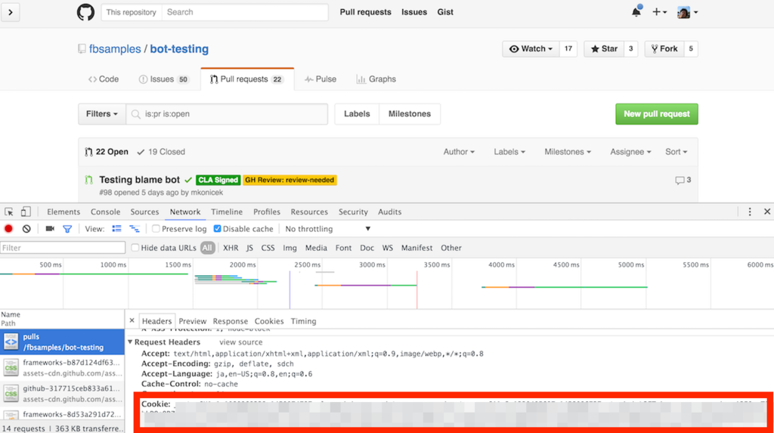
Task: Click view source link in Request Headers
Action: (x=241, y=342)
